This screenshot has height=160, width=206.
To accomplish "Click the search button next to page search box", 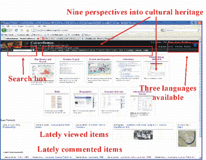I will [33, 50].
